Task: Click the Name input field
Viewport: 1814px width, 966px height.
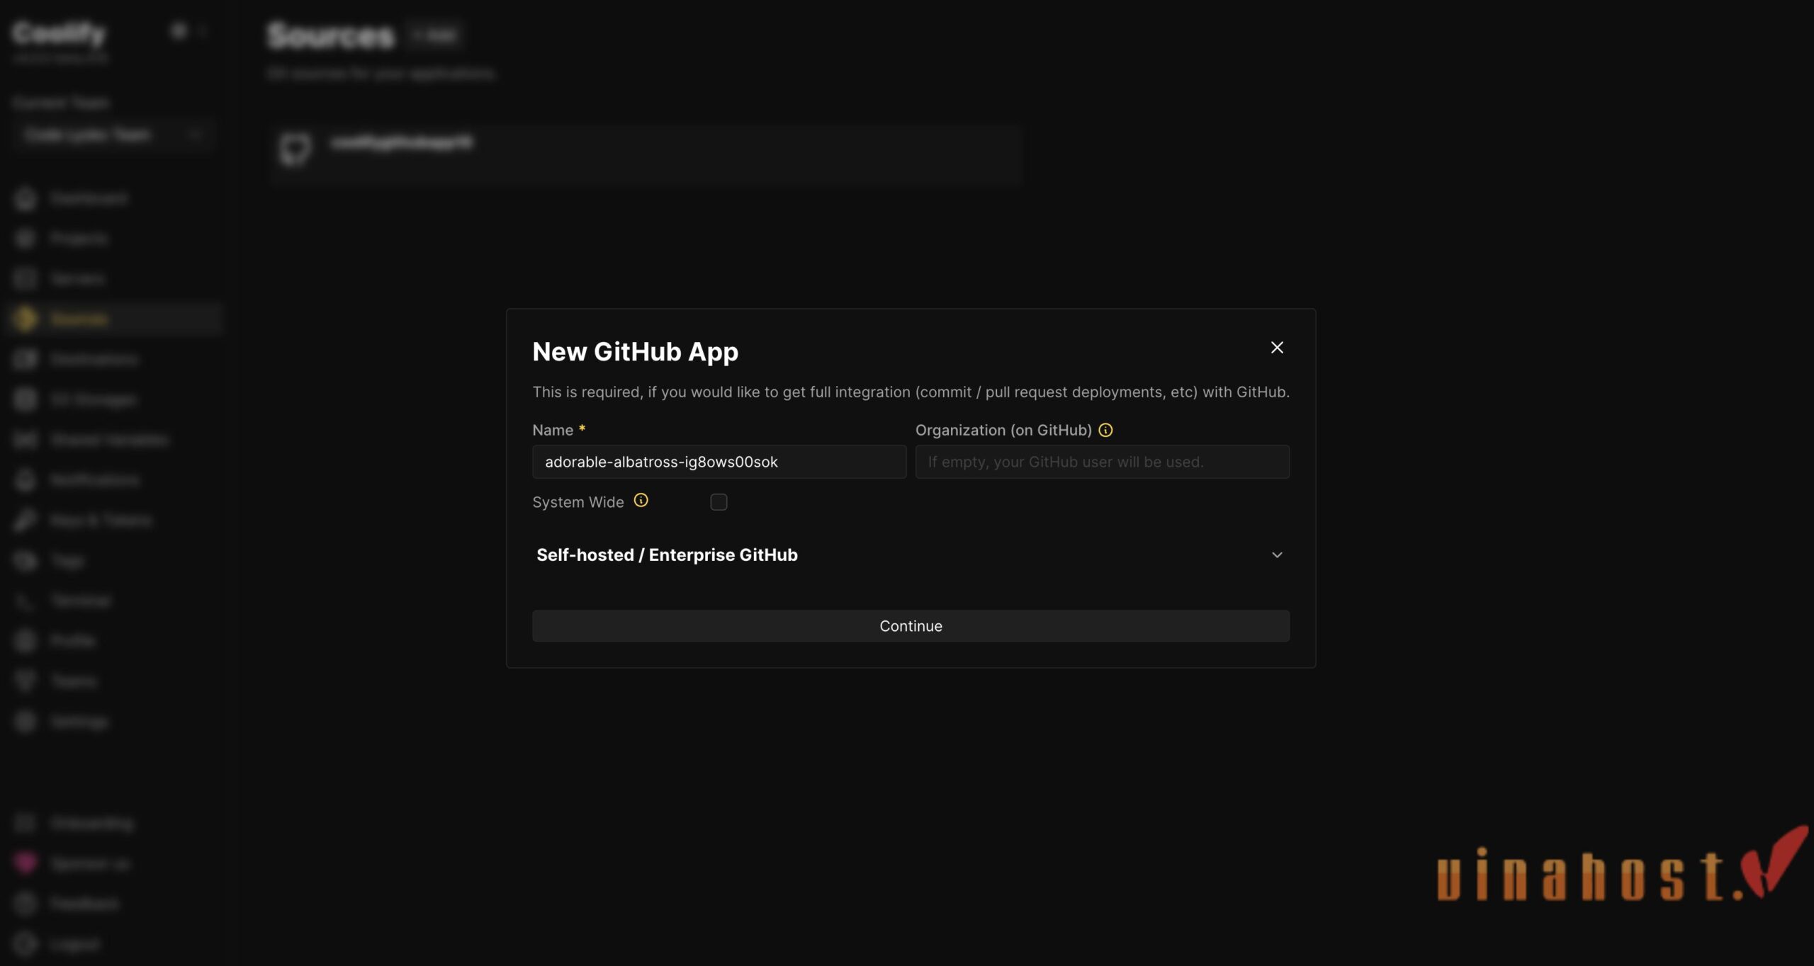Action: click(x=719, y=462)
